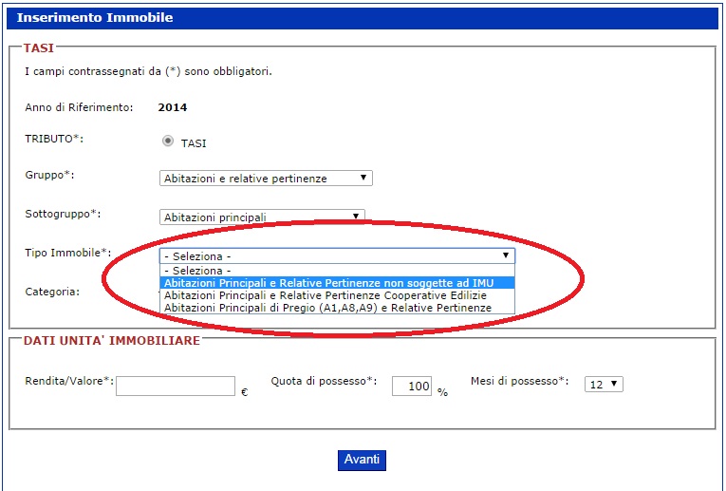Click the 'Rendita/Valore*' label text
Viewport: 726px width, 491px height.
pyautogui.click(x=69, y=381)
